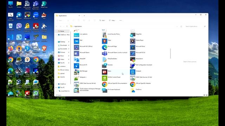The height and width of the screenshot is (126, 225).
Task: Open Videos in Quick access
Action: pyautogui.click(x=63, y=59)
